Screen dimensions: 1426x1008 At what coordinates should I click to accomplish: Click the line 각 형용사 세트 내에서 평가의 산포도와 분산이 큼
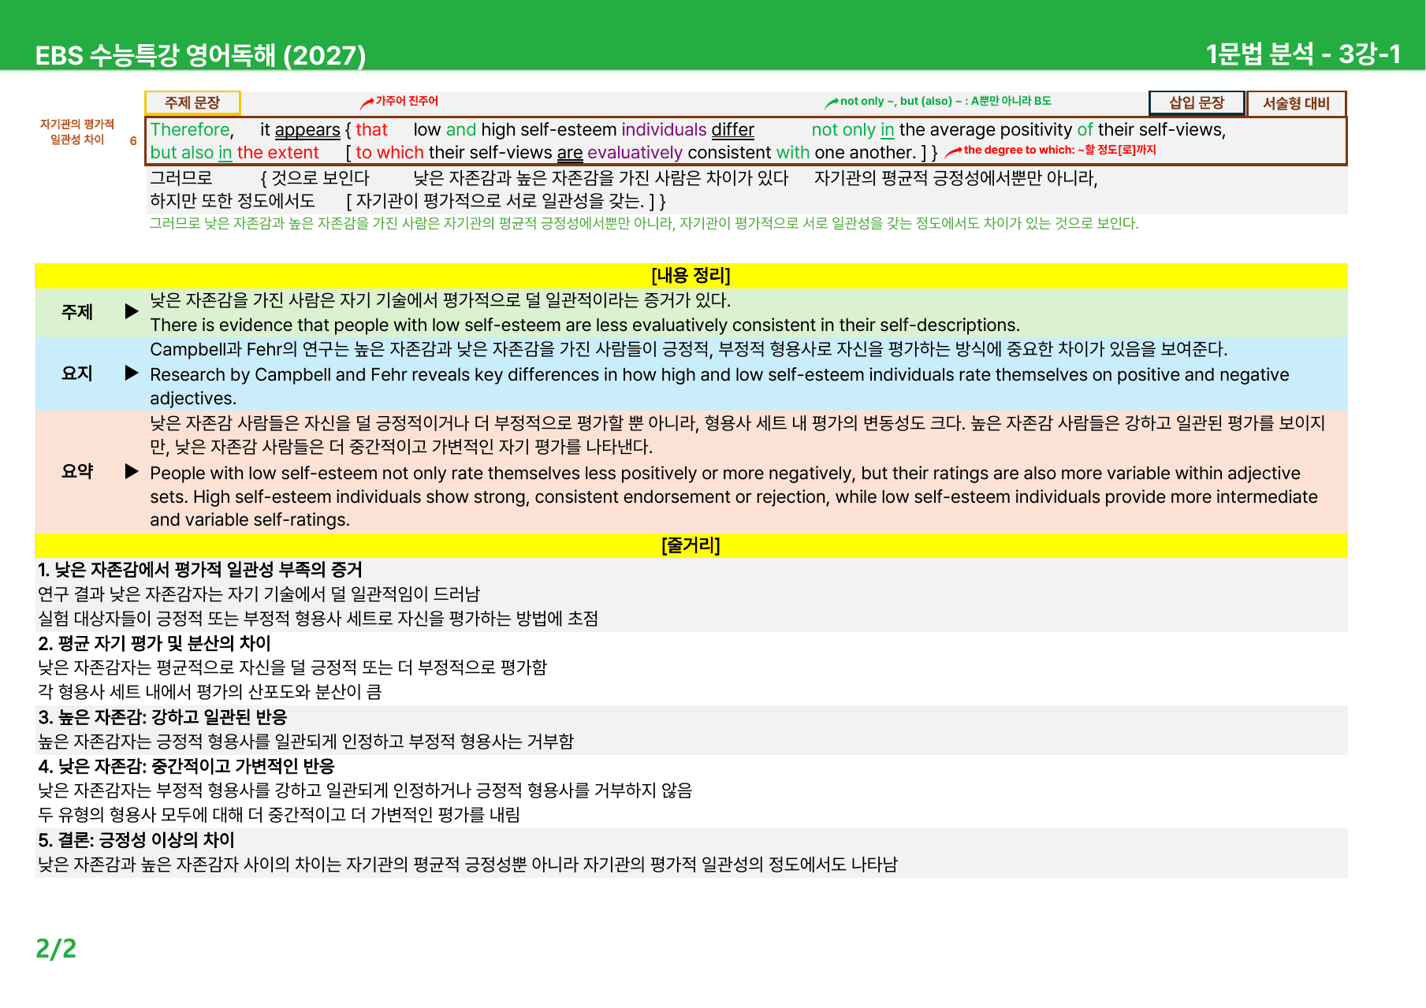point(210,692)
